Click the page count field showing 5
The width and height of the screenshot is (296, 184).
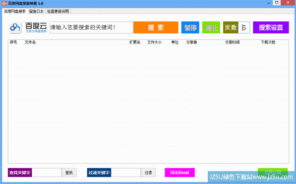tap(244, 27)
